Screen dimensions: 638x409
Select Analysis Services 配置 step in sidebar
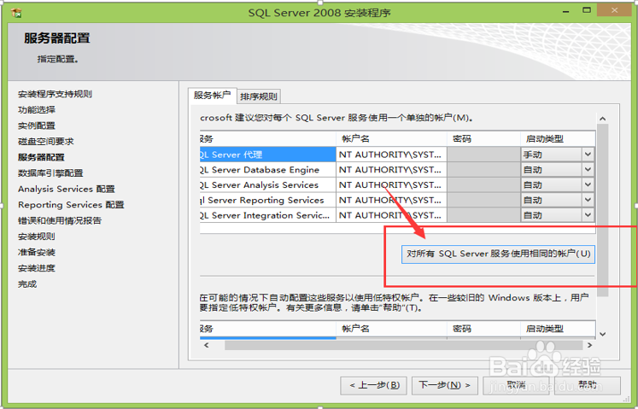tap(67, 189)
